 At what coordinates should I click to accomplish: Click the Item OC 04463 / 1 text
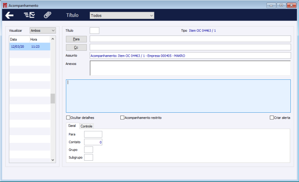click(202, 31)
